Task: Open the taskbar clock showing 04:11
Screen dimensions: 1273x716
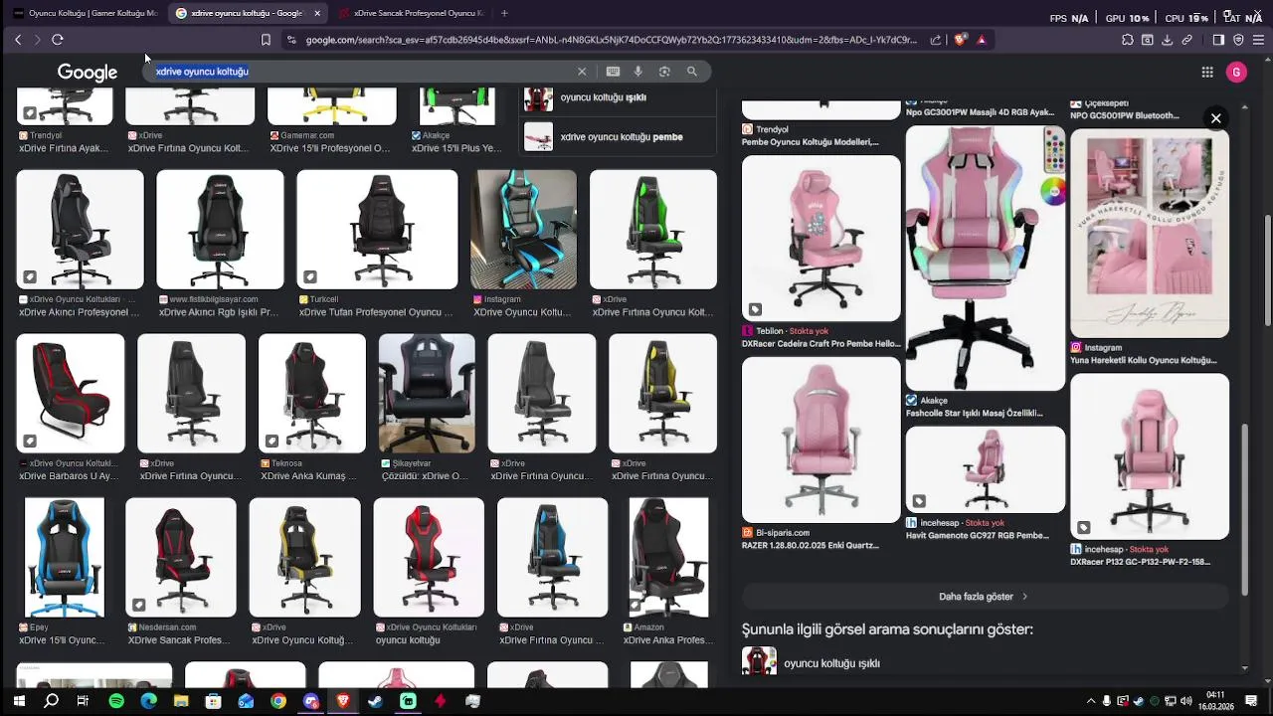Action: click(1215, 701)
